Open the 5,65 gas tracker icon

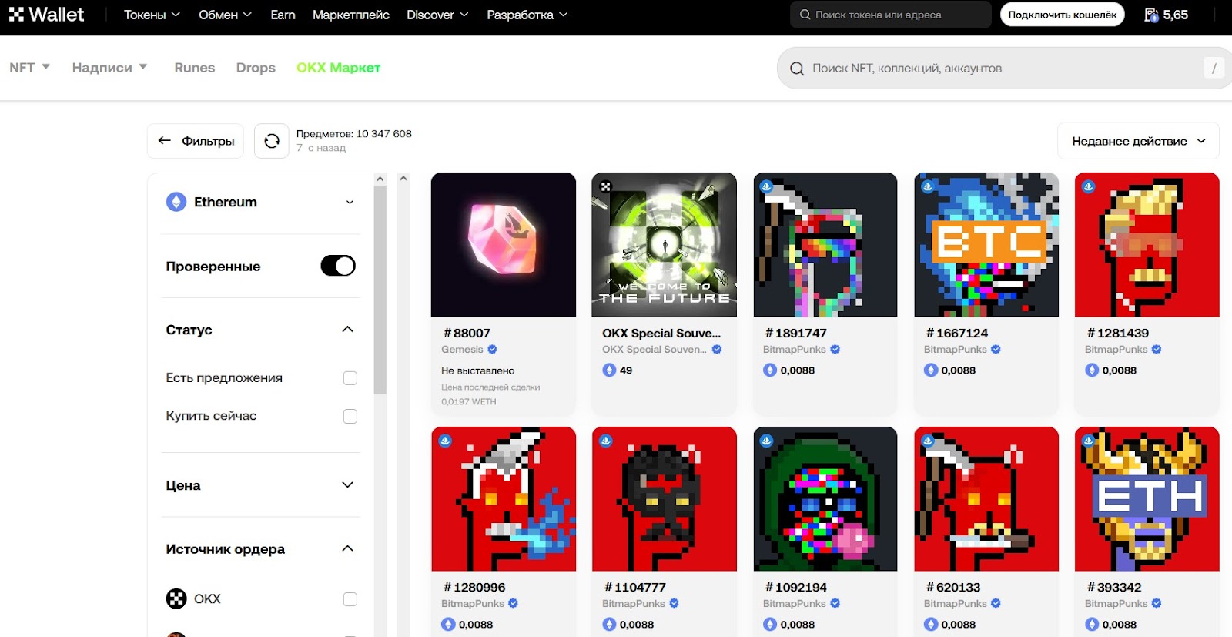[1152, 15]
